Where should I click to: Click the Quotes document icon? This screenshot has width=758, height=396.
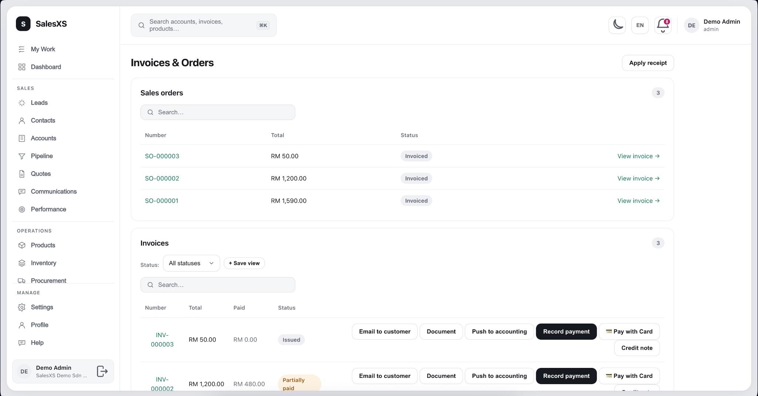[22, 174]
